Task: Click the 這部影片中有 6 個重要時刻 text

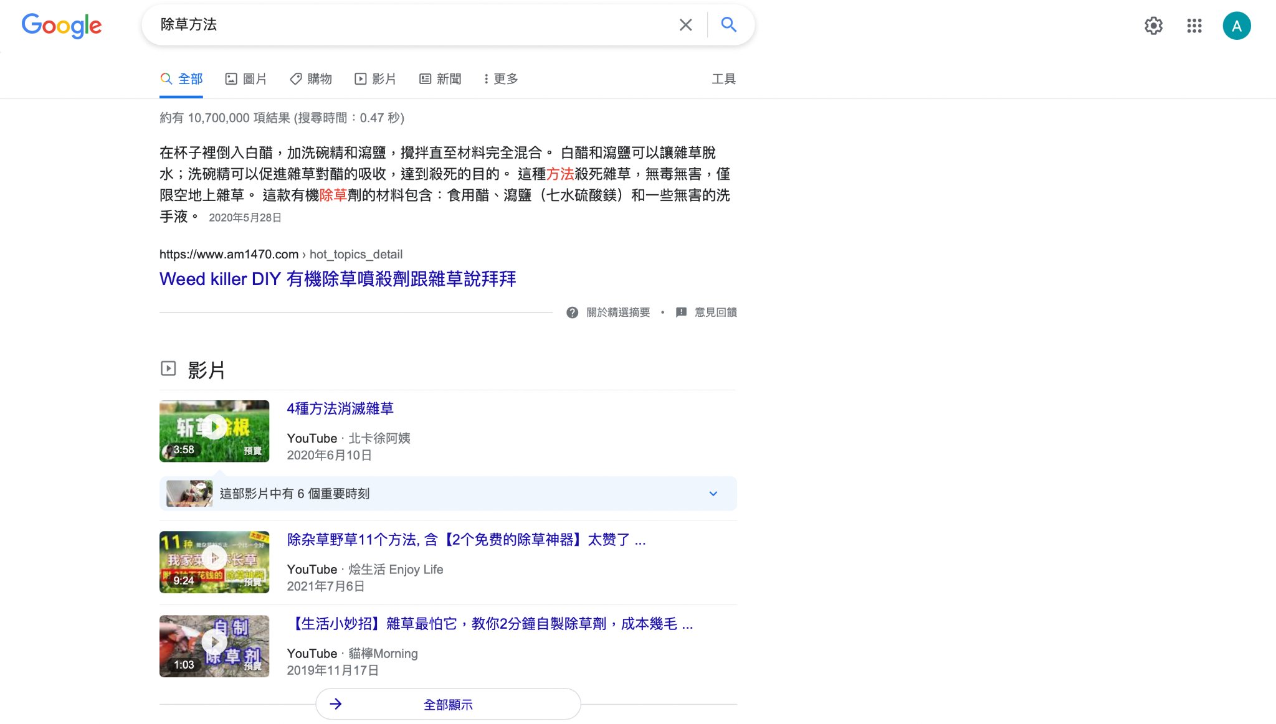Action: [295, 494]
